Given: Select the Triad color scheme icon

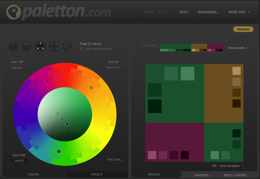Looking at the screenshot, I should (x=40, y=46).
